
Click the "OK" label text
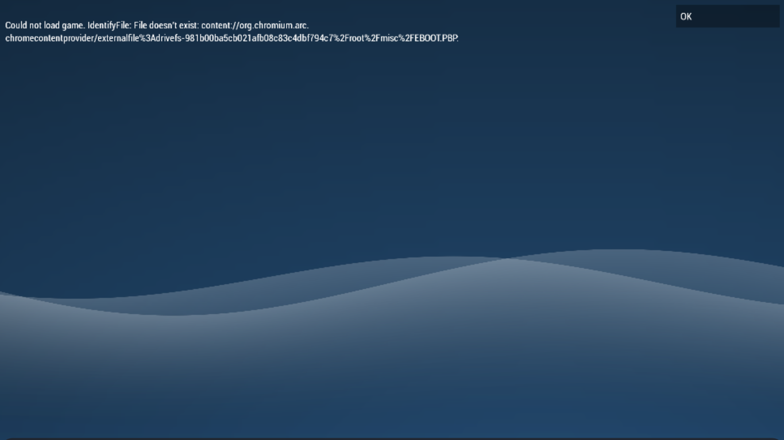click(686, 17)
